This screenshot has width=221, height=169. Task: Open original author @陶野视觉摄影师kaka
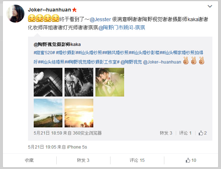(x=57, y=44)
